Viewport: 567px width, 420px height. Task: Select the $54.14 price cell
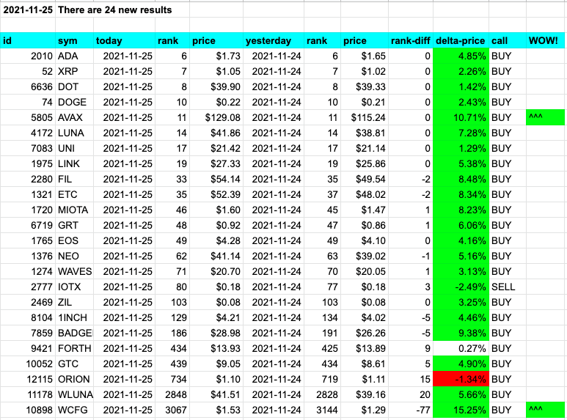pos(216,179)
